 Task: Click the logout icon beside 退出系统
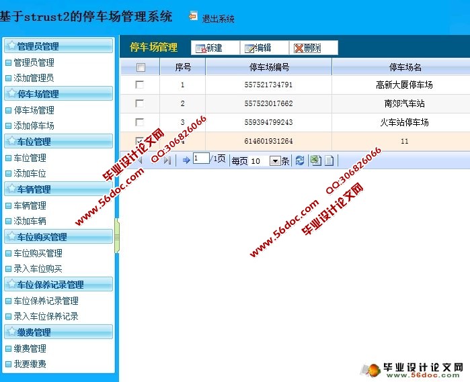pos(193,16)
